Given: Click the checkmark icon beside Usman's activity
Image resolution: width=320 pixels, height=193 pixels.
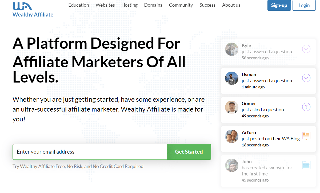Looking at the screenshot, I should click(306, 78).
